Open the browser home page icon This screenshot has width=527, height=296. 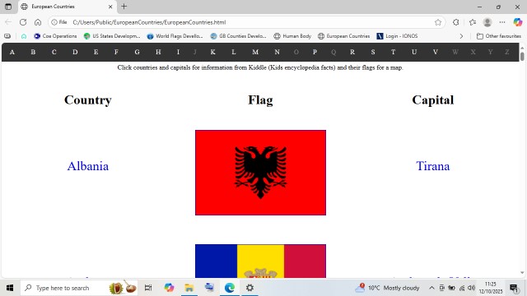coord(38,22)
